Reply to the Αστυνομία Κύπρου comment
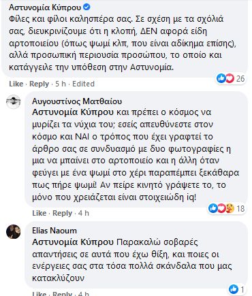Image resolution: width=252 pixels, height=296 pixels. [40, 84]
